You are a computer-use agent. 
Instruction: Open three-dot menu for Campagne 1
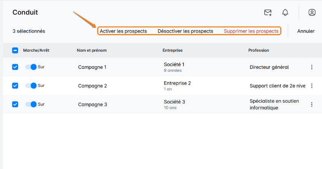[311, 67]
